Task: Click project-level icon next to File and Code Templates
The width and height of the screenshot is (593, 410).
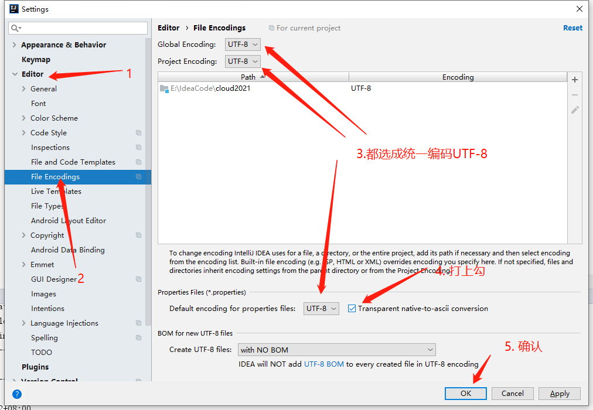Action: (x=139, y=162)
